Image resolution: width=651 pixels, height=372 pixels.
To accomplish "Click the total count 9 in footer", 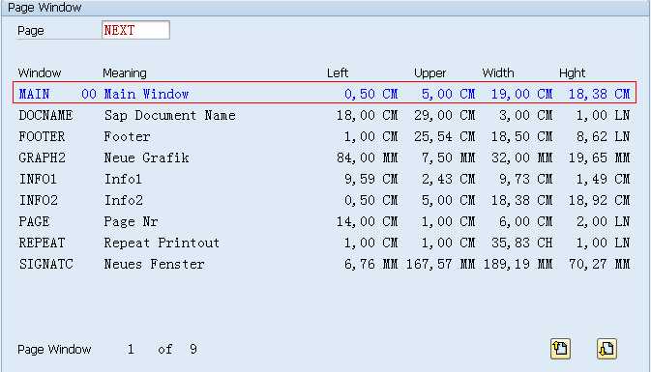I will (x=193, y=349).
